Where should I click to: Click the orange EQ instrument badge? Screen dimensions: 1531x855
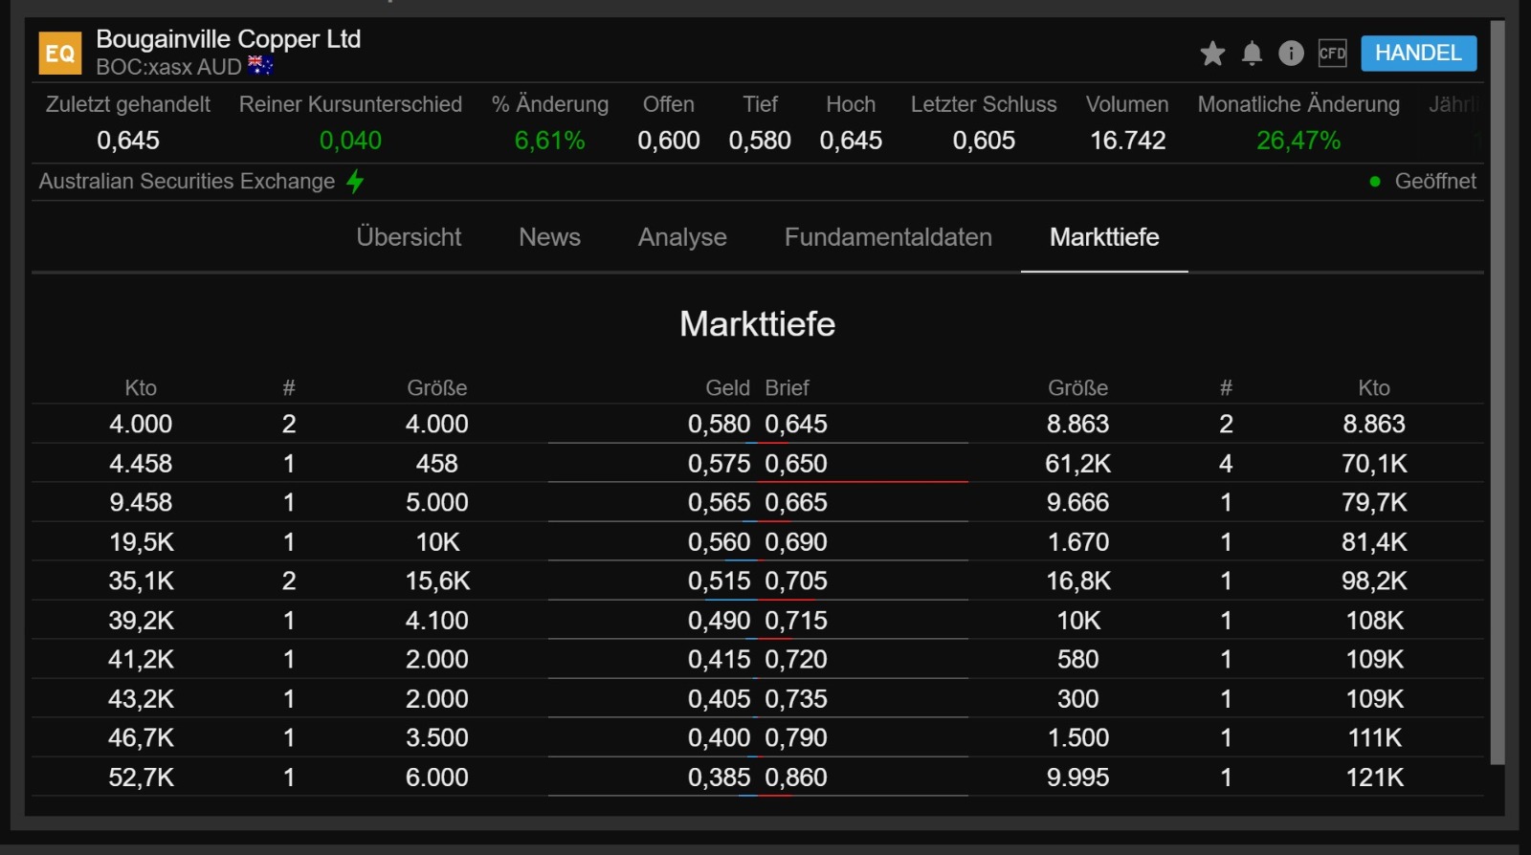[x=59, y=54]
